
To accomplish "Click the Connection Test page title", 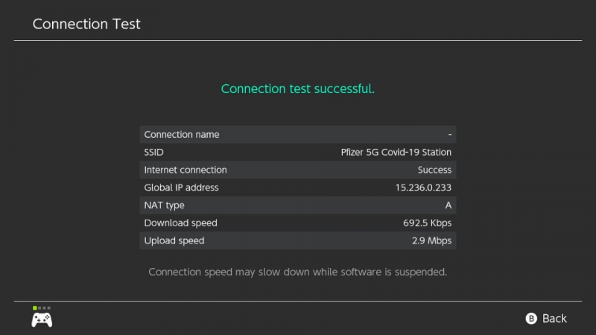I will 86,24.
